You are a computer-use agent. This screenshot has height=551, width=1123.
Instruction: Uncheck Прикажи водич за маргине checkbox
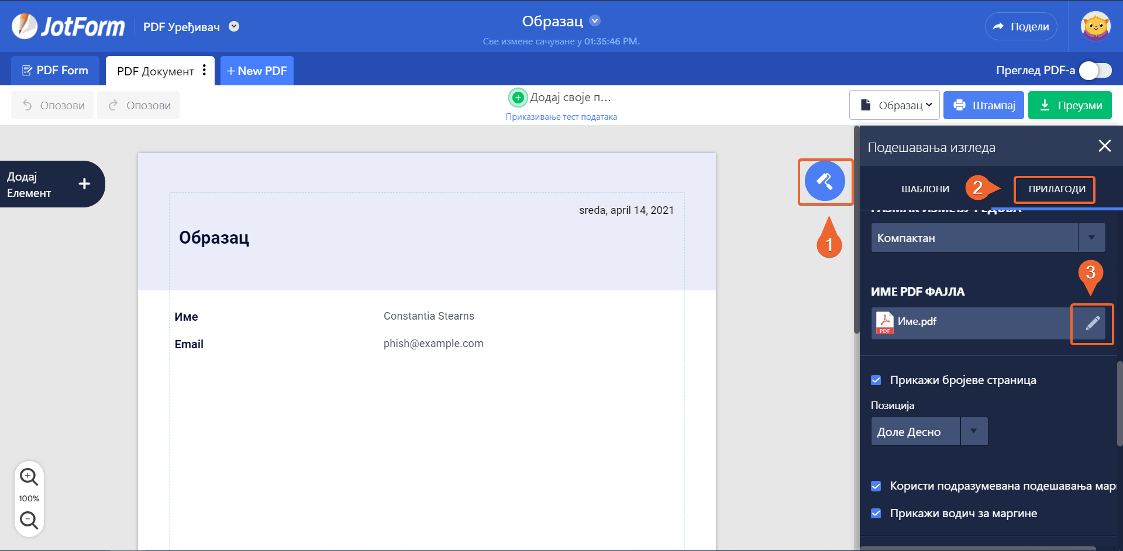coord(876,514)
